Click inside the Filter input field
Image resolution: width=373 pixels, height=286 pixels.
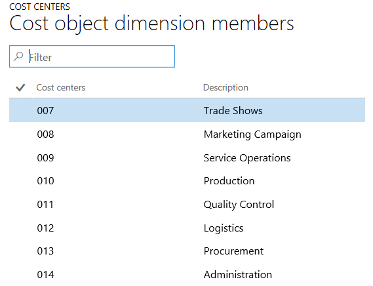[x=92, y=56]
